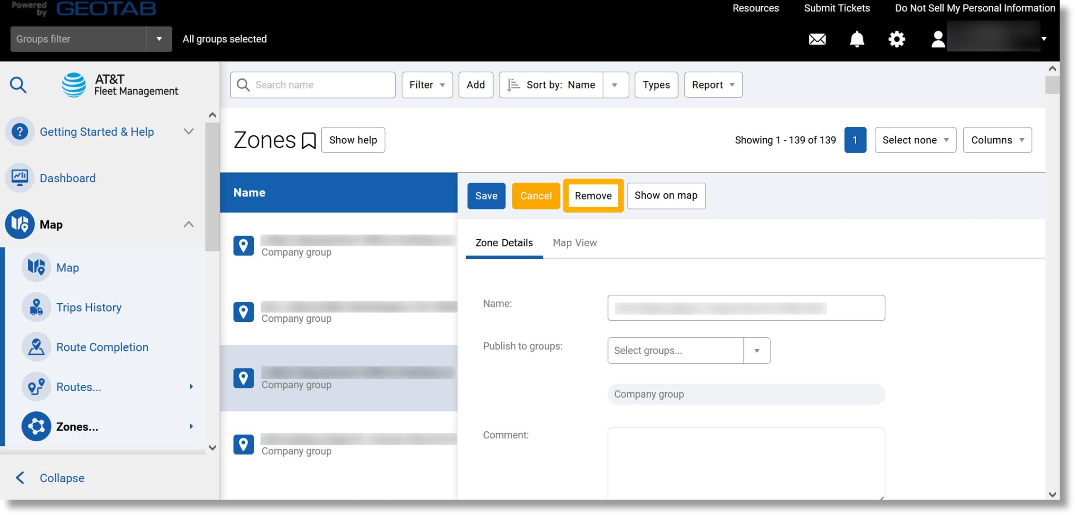
Task: Click the Save button
Action: pos(486,196)
